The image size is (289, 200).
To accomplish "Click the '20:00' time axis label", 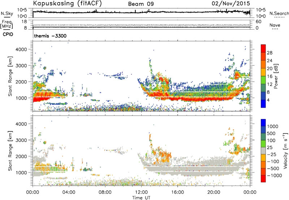I will coord(213,192).
